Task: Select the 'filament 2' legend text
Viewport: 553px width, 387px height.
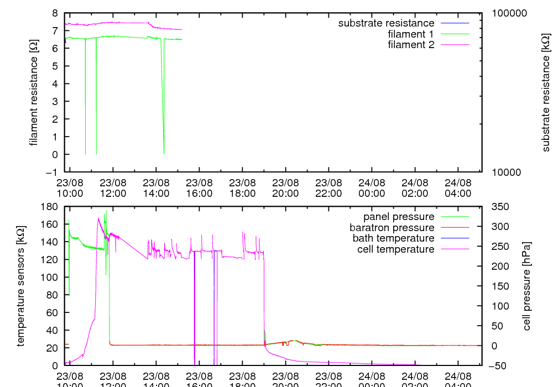Action: coord(411,44)
